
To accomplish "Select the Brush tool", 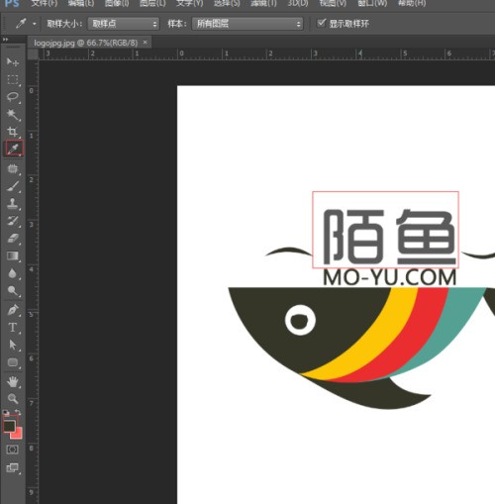I will click(13, 186).
